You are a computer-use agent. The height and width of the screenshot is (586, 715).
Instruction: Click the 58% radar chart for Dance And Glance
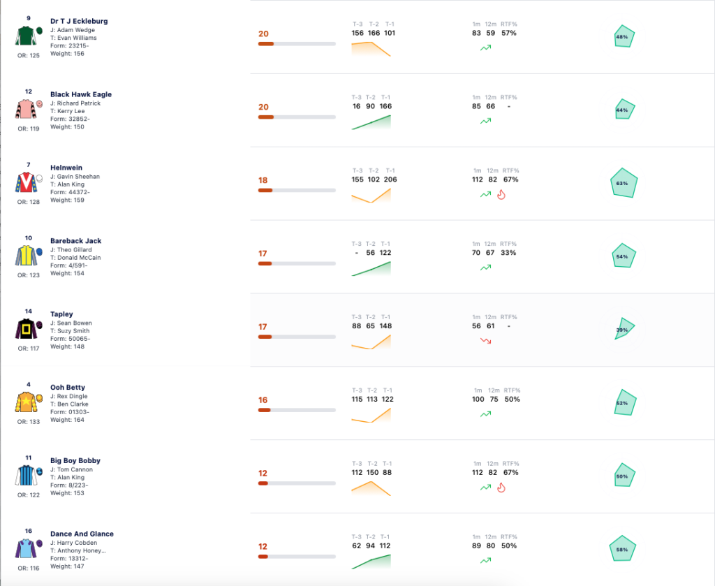coord(623,548)
